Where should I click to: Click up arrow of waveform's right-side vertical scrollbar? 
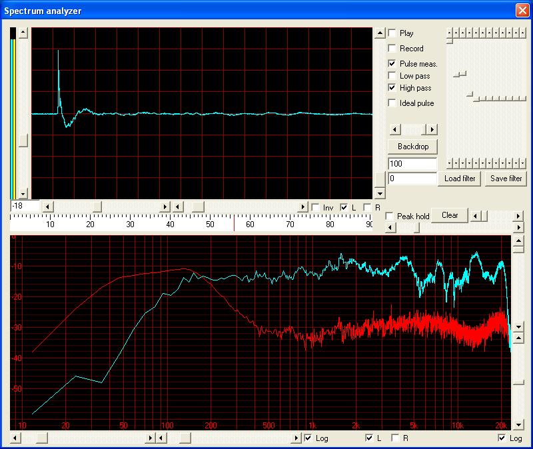(380, 33)
